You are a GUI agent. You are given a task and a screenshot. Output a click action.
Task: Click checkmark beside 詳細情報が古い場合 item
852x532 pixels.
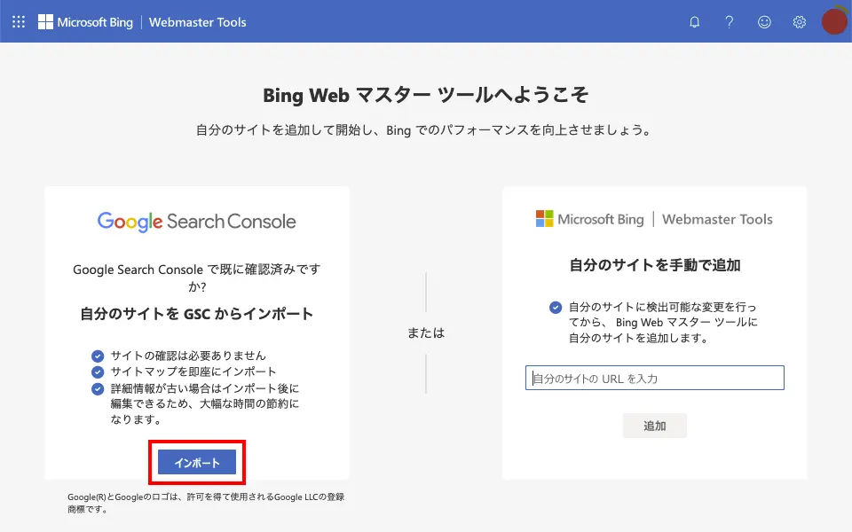click(98, 387)
